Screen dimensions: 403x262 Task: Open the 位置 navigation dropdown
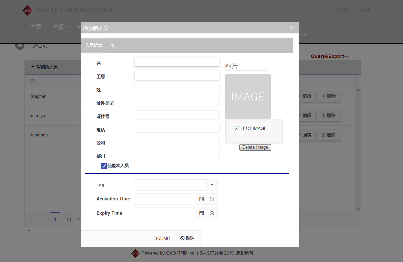click(x=60, y=27)
